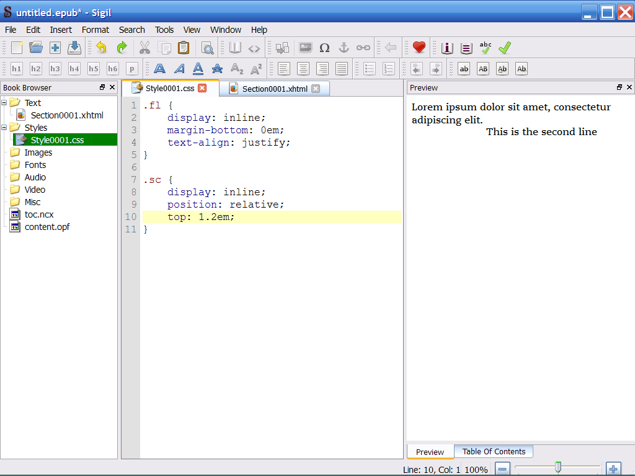The image size is (635, 476).
Task: Insert special character Omega icon
Action: click(x=324, y=48)
